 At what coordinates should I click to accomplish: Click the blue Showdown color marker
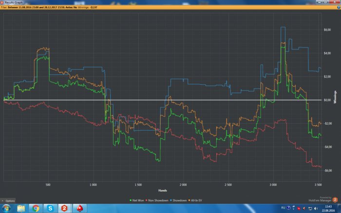(x=171, y=200)
